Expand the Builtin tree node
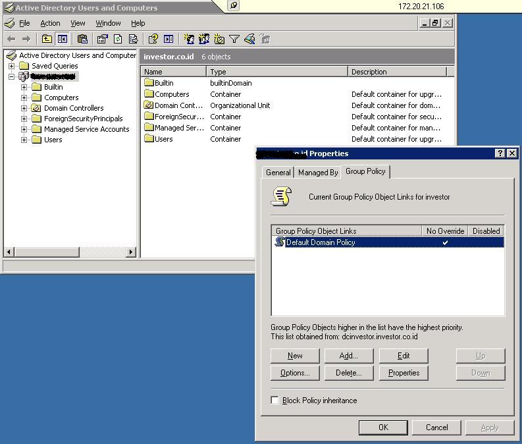The height and width of the screenshot is (444, 522). pyautogui.click(x=24, y=87)
